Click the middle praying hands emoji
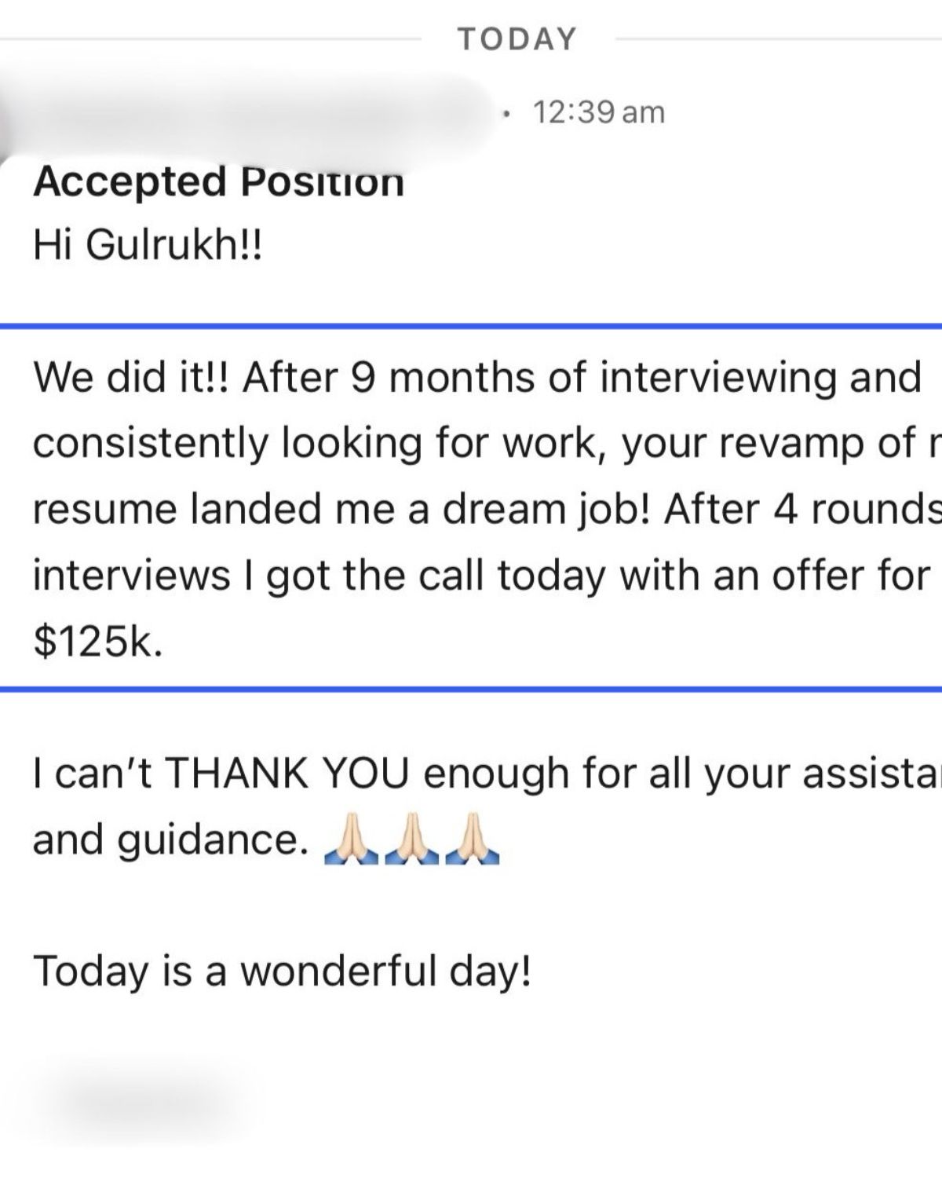This screenshot has width=942, height=1178. point(413,841)
